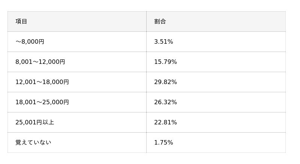Click the 3.51% value
Viewport: 300px width, 164px height.
click(163, 42)
